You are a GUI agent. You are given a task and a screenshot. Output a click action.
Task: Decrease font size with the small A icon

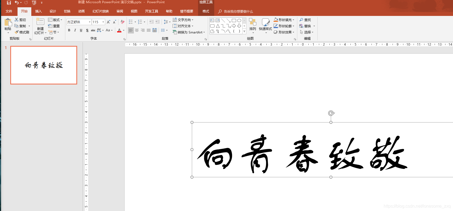tap(114, 22)
